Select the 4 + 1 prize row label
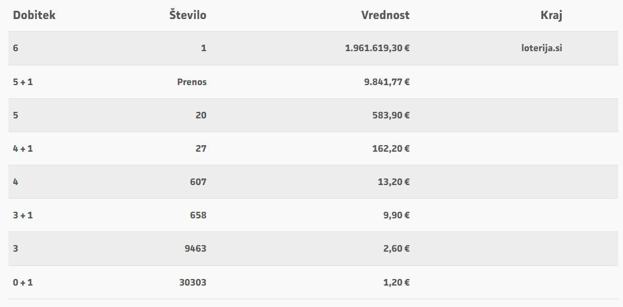 point(23,149)
